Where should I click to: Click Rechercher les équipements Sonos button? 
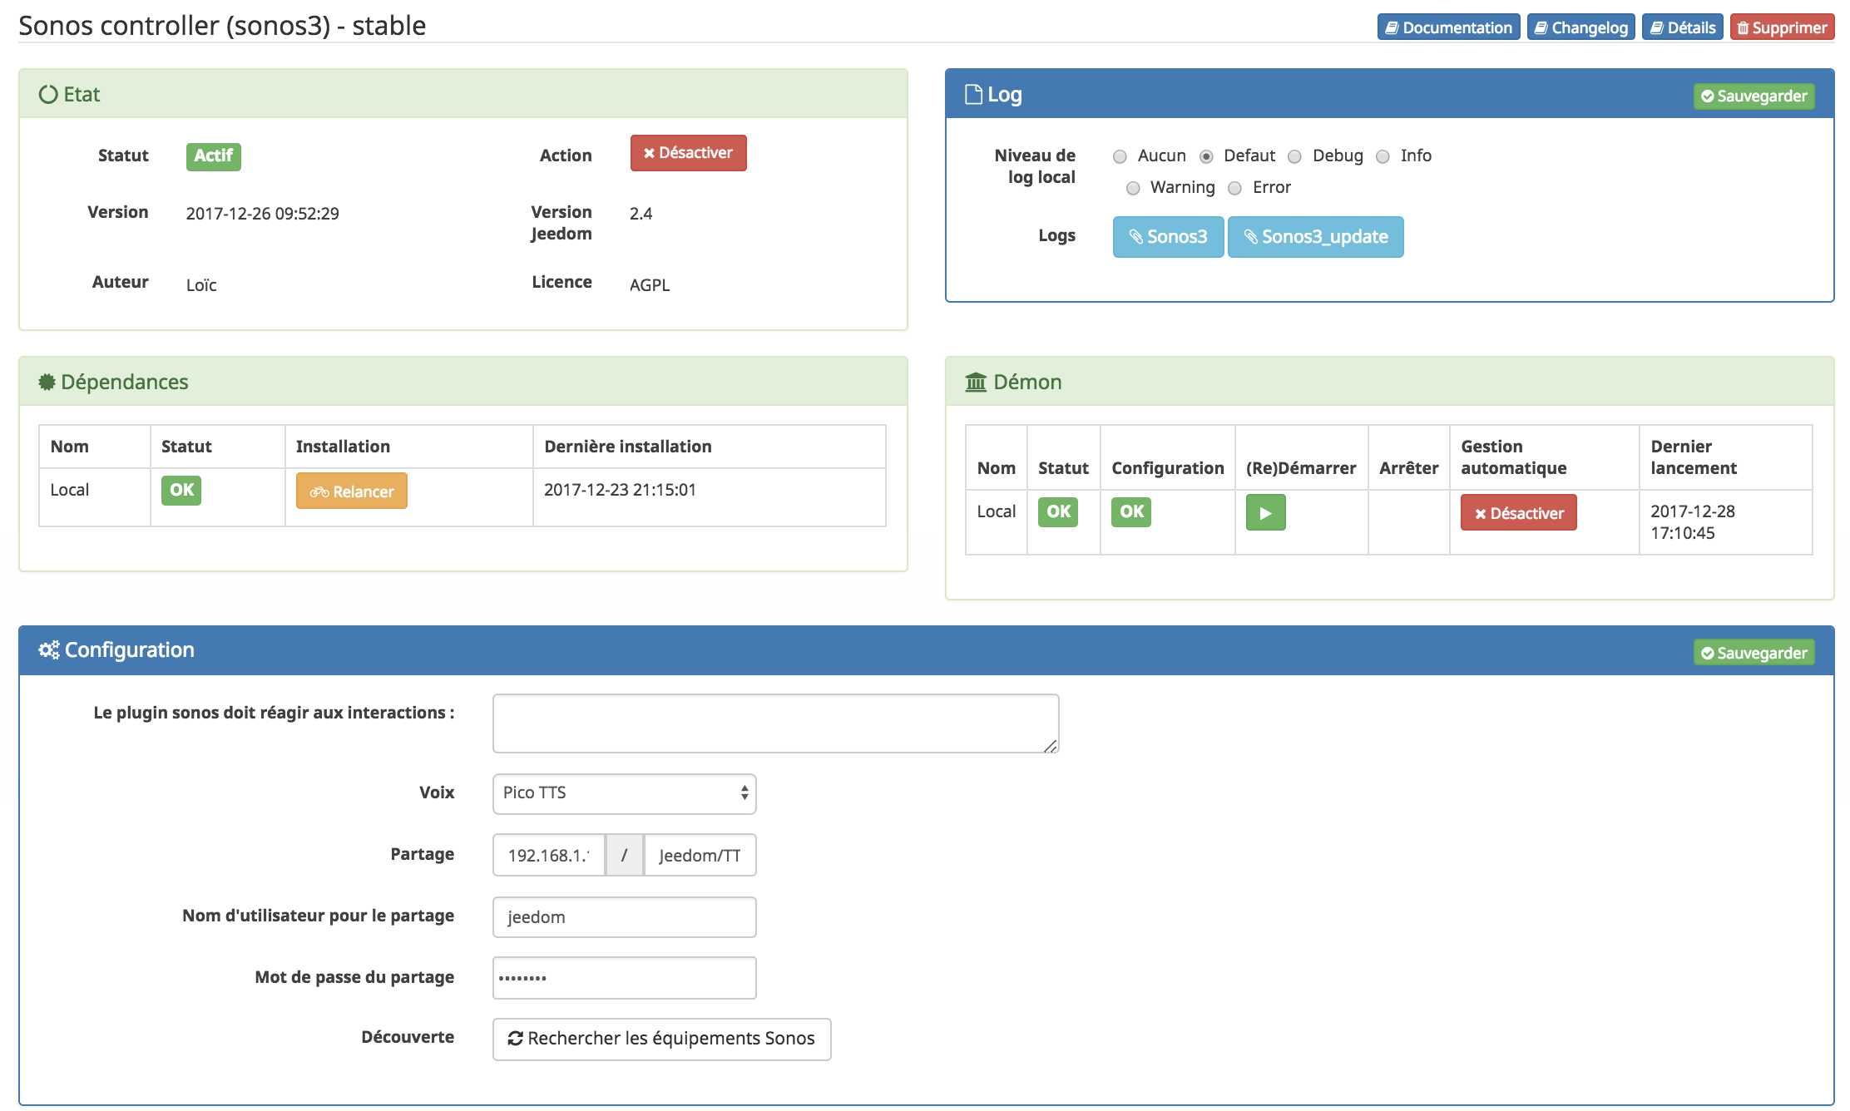point(661,1039)
